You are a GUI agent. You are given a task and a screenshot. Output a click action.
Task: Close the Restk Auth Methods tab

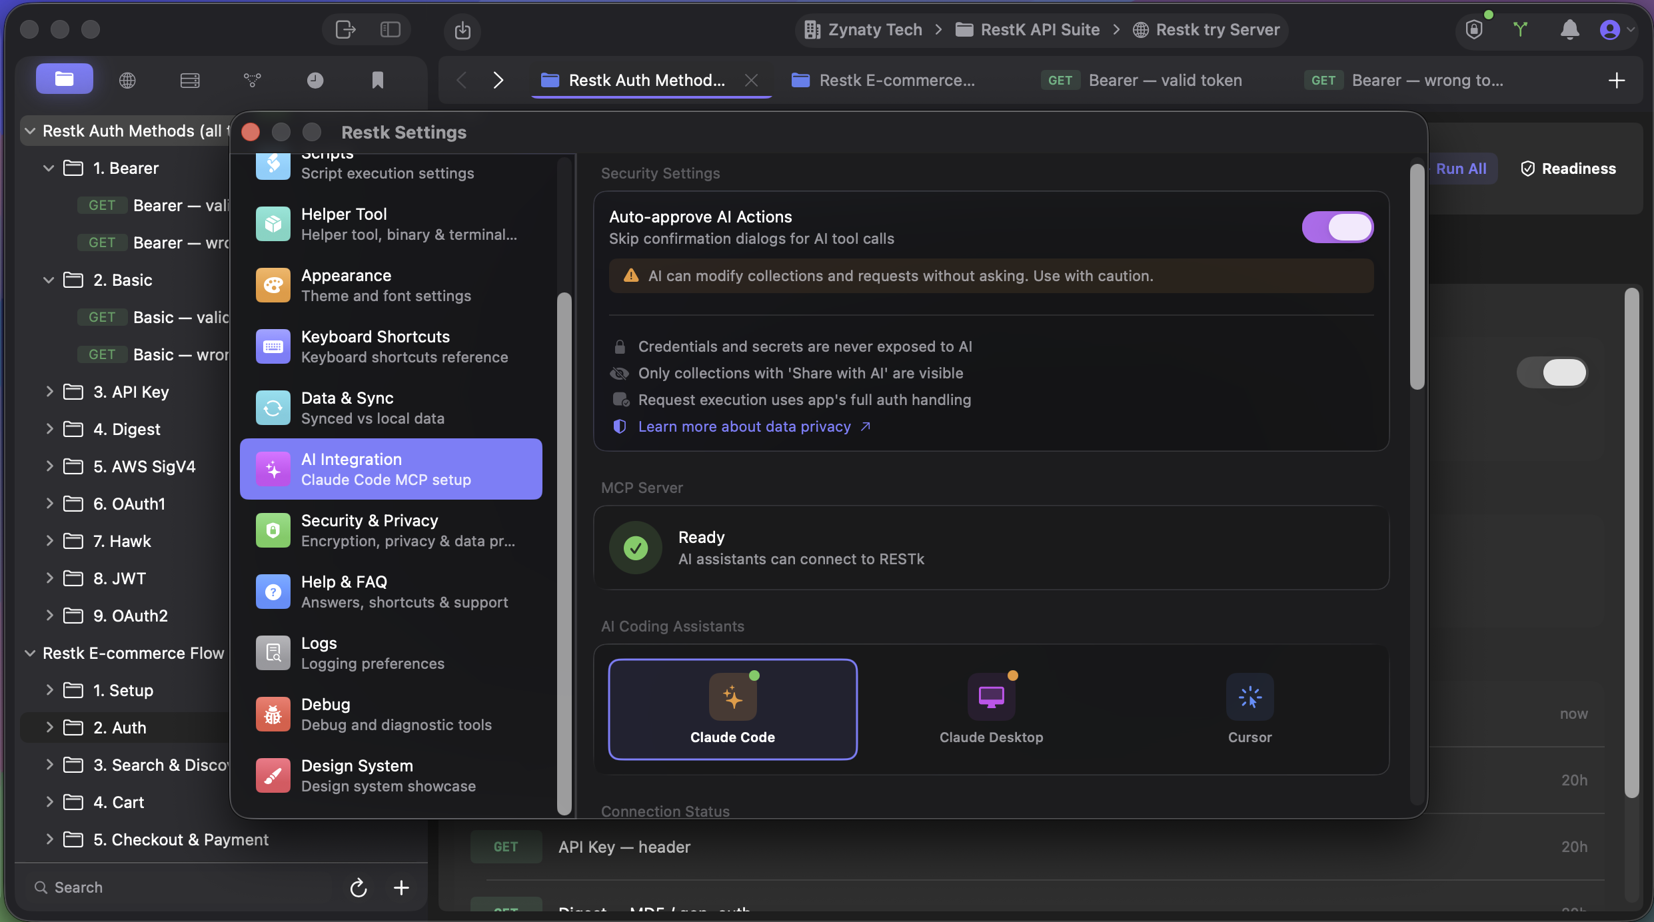click(751, 80)
